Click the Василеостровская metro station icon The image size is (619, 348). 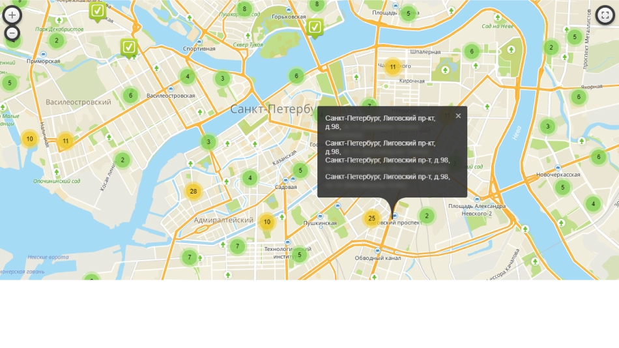[171, 89]
